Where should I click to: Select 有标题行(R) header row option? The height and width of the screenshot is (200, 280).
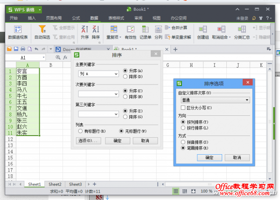pos(80,131)
